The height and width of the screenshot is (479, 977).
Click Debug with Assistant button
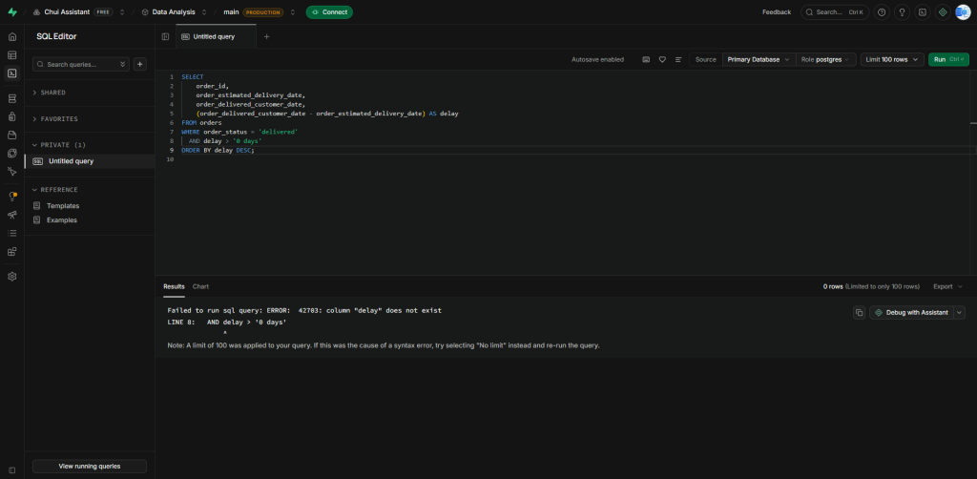click(x=911, y=313)
